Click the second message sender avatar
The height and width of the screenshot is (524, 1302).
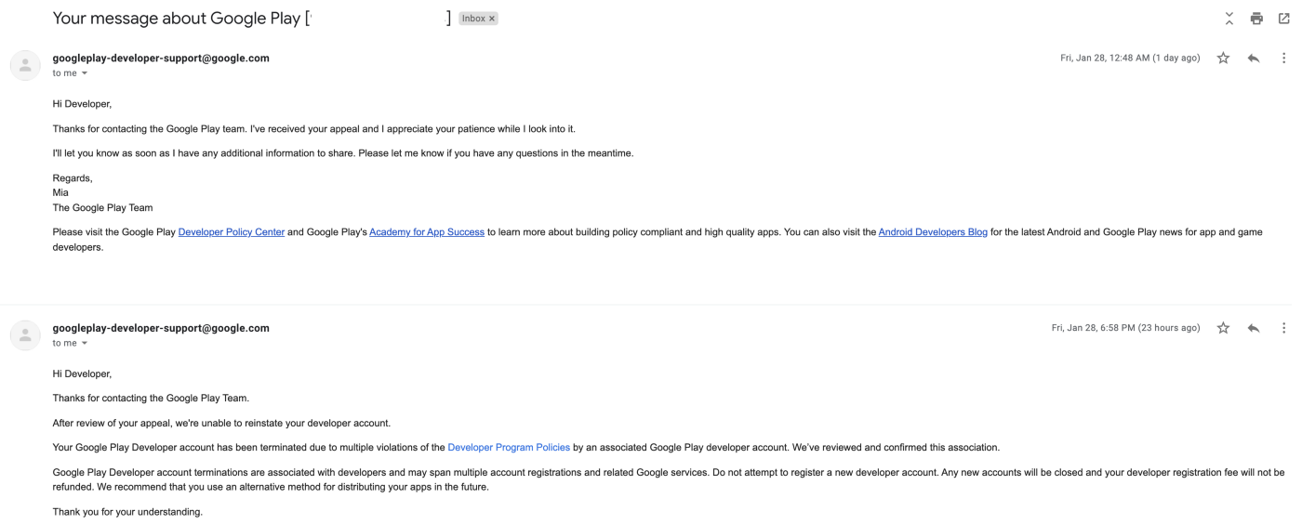[x=25, y=335]
